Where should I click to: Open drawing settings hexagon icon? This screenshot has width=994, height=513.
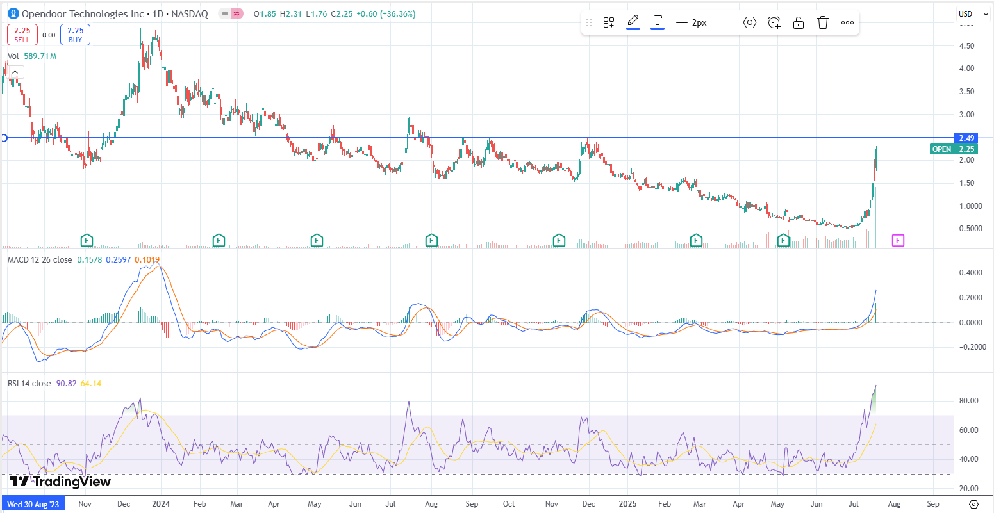tap(750, 23)
